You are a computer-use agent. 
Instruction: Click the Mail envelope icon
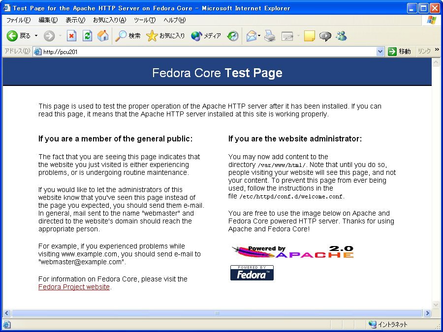pyautogui.click(x=251, y=36)
